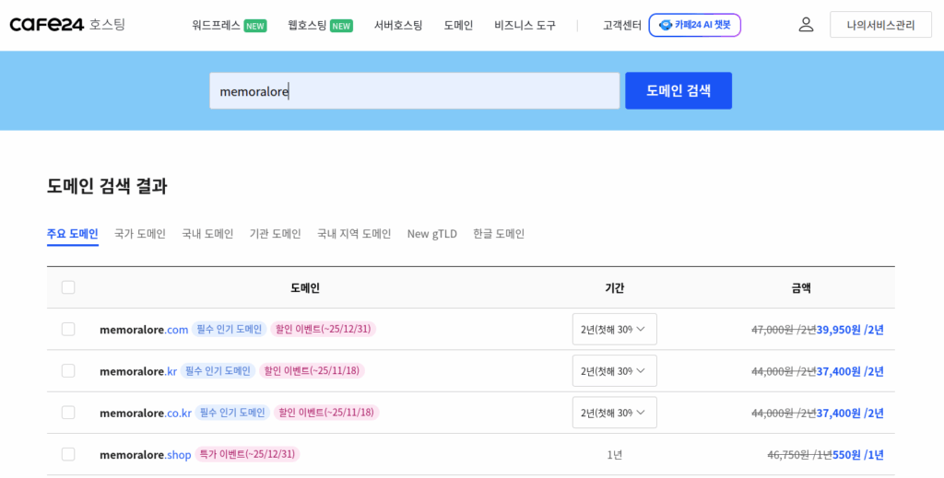Select the memoralore.shop checkbox
Viewport: 944px width, 478px height.
point(68,454)
